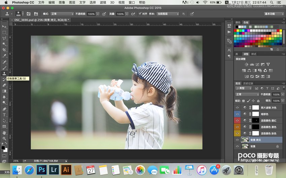286x178 pixels.
Task: Toggle Quick Mask mode icon
Action: click(x=4, y=156)
